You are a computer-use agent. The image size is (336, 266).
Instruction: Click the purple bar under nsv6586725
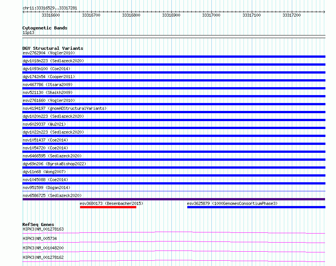pos(174,199)
